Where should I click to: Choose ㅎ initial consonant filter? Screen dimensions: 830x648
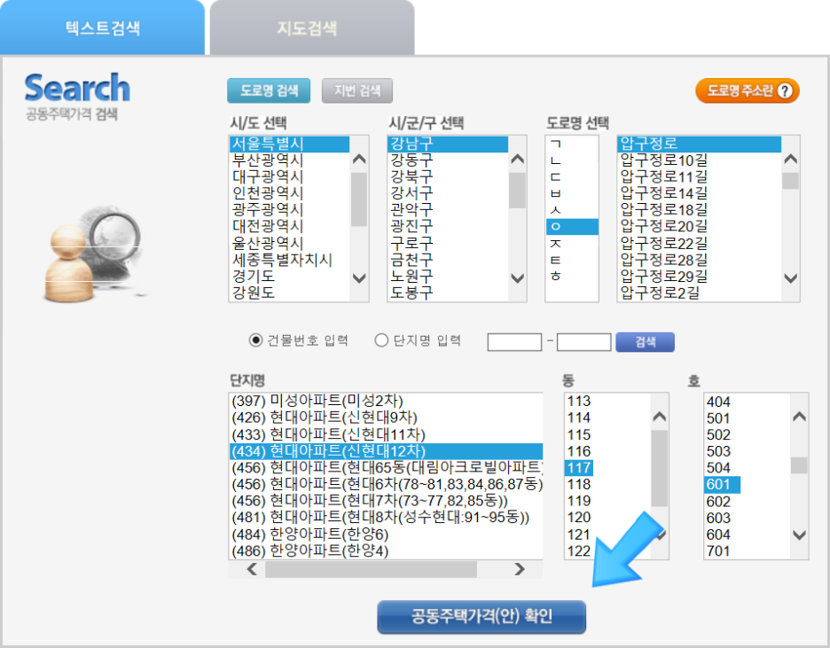[x=572, y=276]
